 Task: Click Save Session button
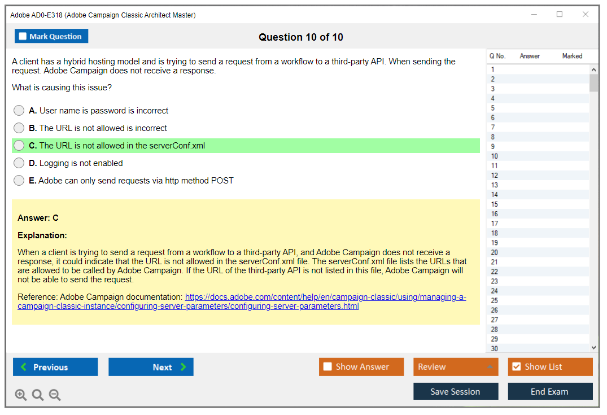pyautogui.click(x=455, y=391)
